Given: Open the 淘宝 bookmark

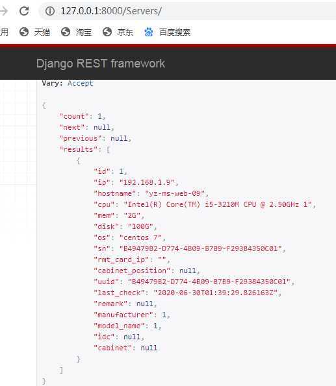Looking at the screenshot, I should (84, 32).
